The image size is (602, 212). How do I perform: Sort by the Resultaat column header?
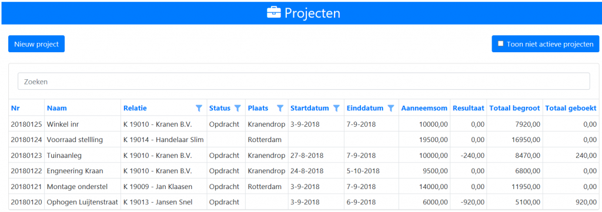pyautogui.click(x=469, y=108)
